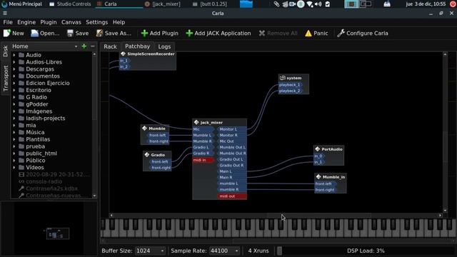Click the red power icon in the panel

pyautogui.click(x=453, y=4)
